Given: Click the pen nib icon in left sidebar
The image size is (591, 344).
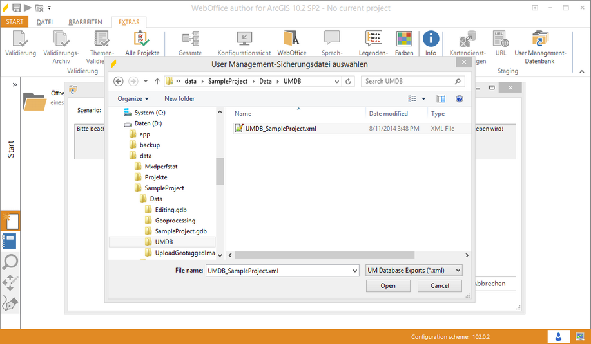Looking at the screenshot, I should point(10,303).
